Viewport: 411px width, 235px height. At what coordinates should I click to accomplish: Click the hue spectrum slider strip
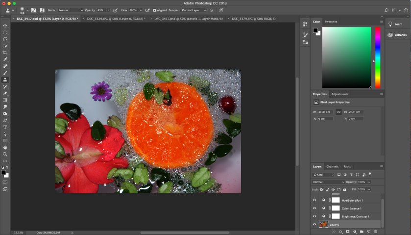(378, 57)
